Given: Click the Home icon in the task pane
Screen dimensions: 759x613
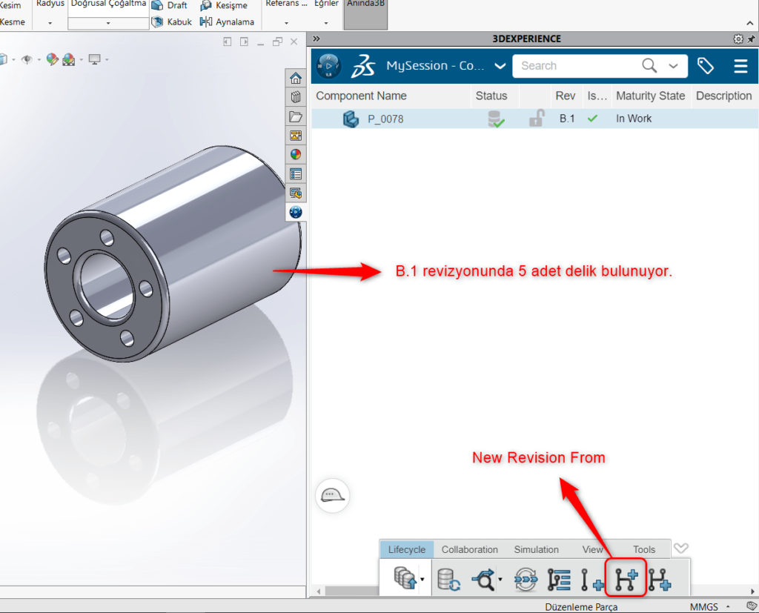Looking at the screenshot, I should pos(295,77).
